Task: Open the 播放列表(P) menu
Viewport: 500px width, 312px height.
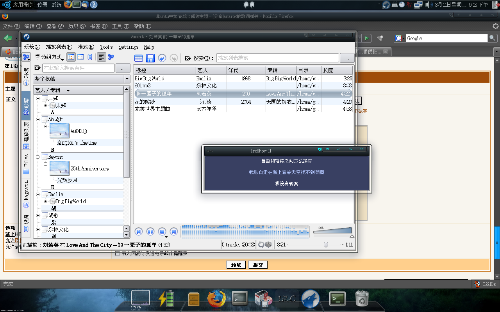Action: point(59,47)
